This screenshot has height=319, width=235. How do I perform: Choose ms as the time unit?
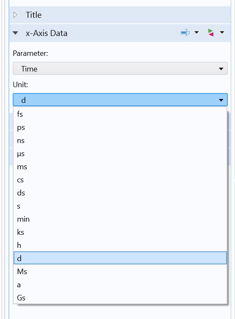(x=120, y=167)
